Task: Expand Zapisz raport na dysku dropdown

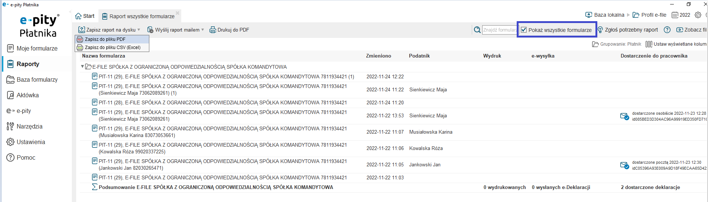Action: 139,30
